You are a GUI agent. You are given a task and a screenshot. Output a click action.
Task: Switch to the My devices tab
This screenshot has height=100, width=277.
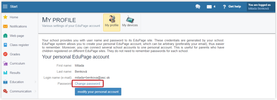130,23
